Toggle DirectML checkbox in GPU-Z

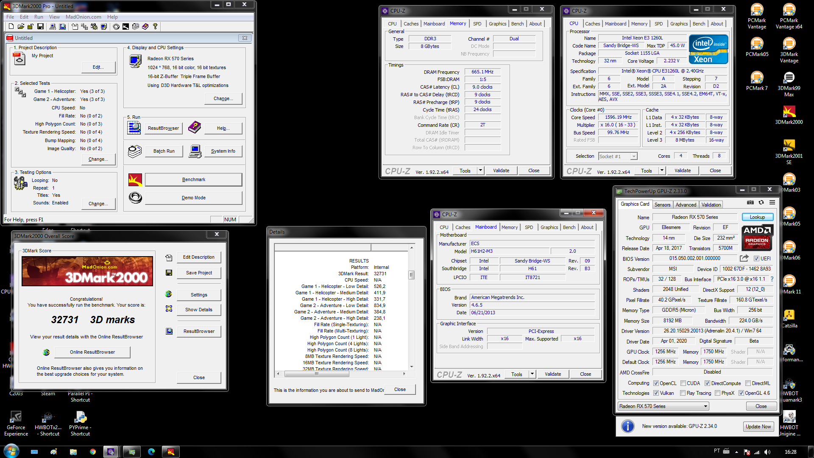click(x=748, y=383)
